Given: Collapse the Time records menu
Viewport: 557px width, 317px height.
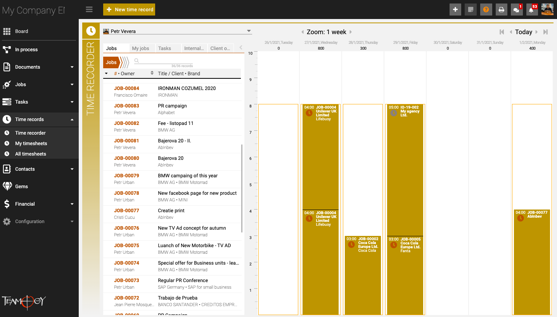Looking at the screenshot, I should [x=72, y=120].
